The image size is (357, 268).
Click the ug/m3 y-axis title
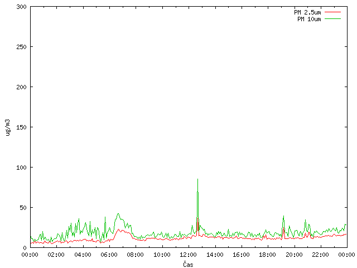8,127
